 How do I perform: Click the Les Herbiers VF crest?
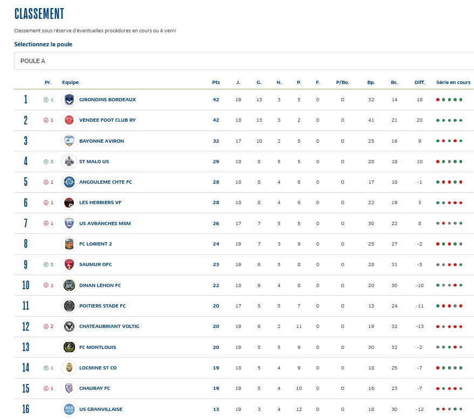coord(69,203)
